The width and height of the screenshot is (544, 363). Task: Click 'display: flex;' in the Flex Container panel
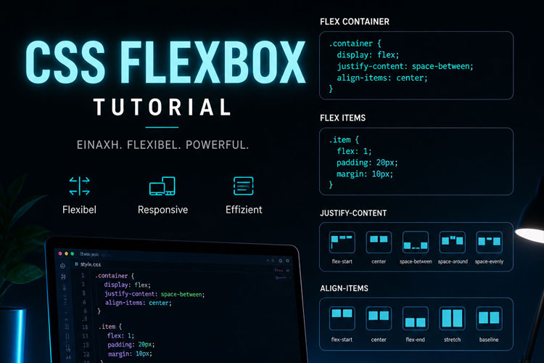368,55
